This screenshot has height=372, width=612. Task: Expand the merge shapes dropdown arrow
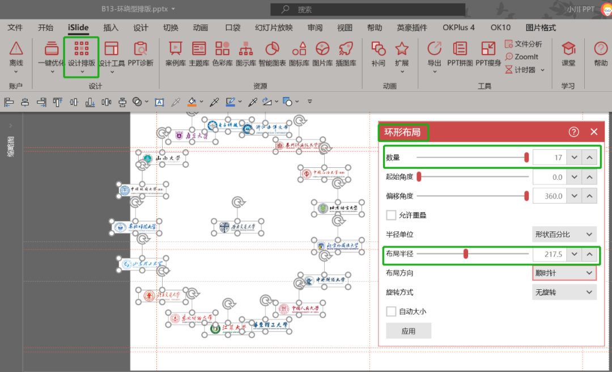[147, 102]
